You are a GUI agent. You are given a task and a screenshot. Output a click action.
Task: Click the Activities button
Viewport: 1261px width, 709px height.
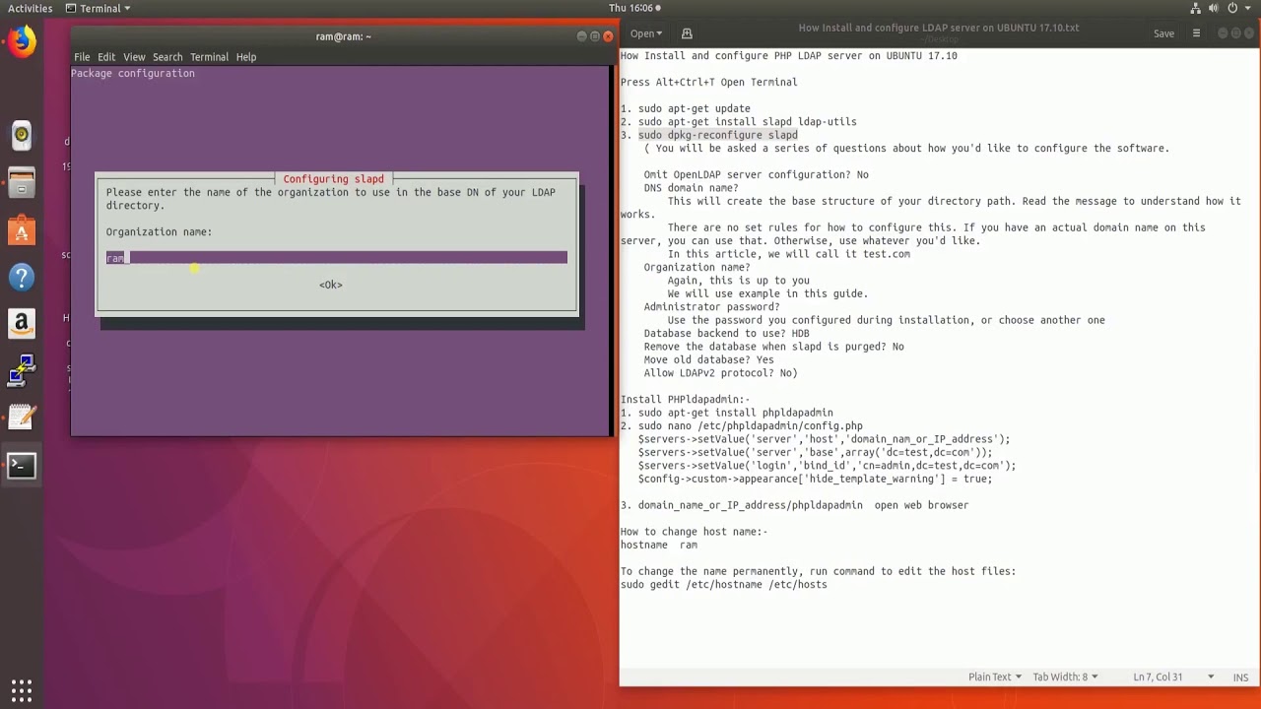coord(30,8)
